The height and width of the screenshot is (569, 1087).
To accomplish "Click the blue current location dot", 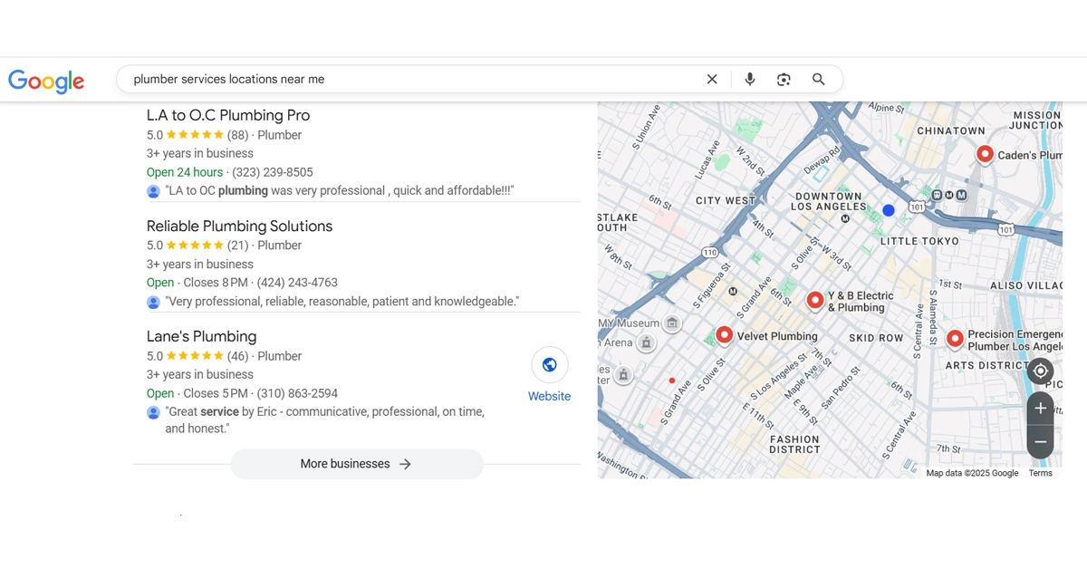I will pyautogui.click(x=889, y=210).
